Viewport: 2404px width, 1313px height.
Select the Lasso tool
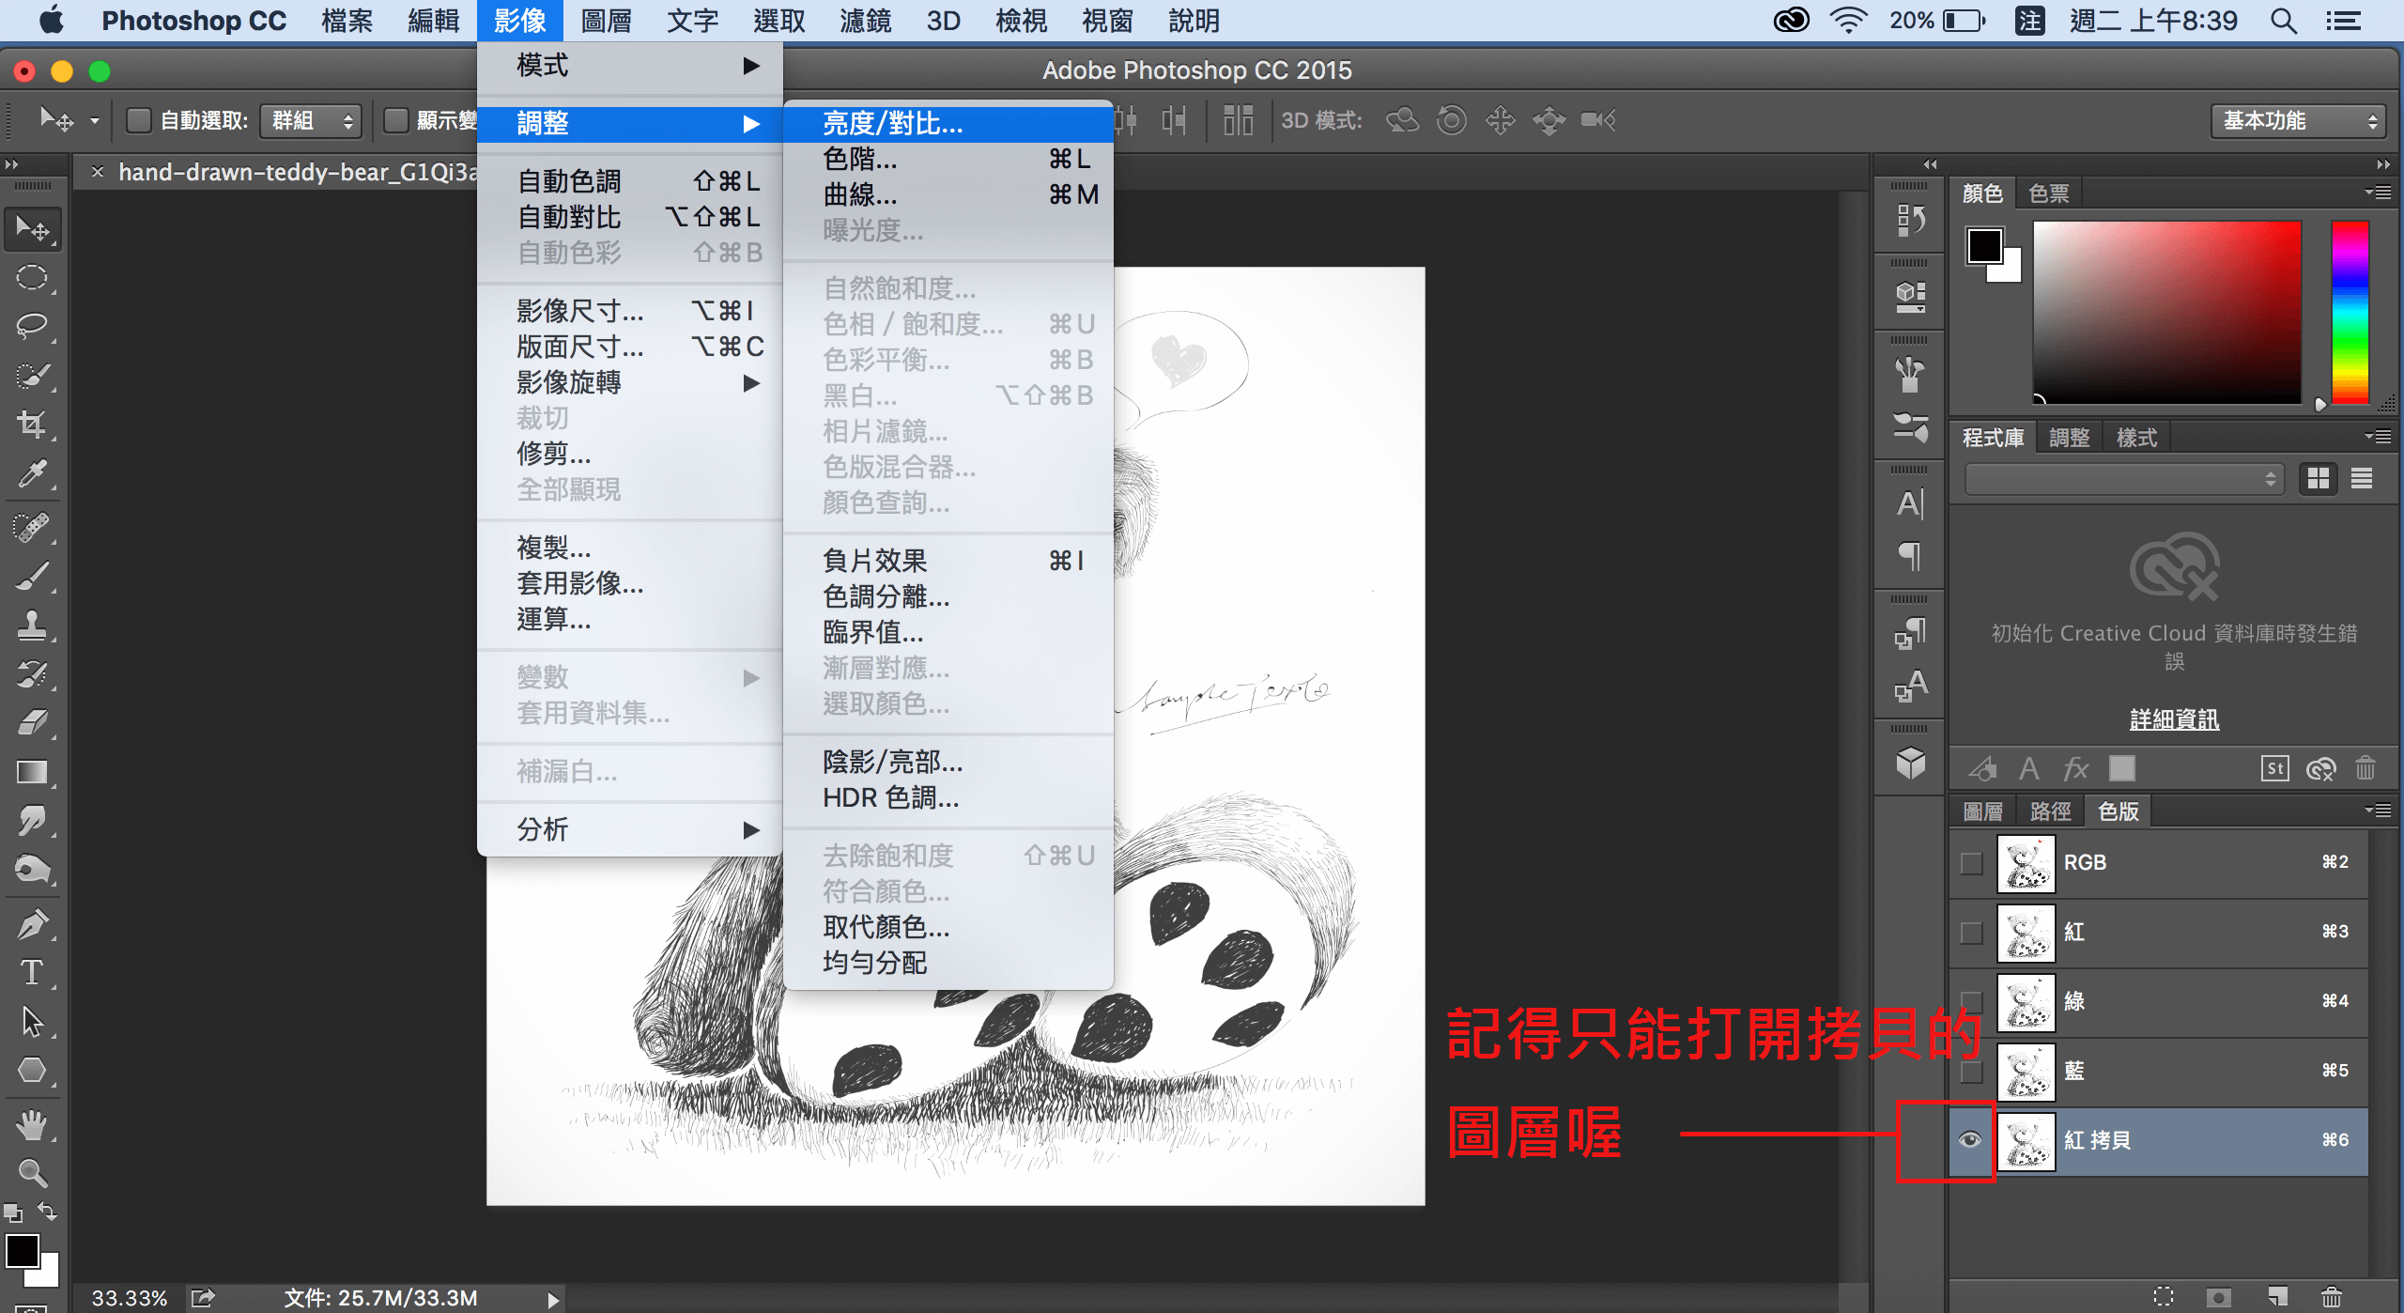[32, 326]
